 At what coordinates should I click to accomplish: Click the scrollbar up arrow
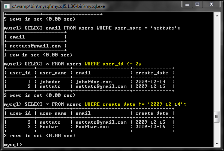coord(217,16)
